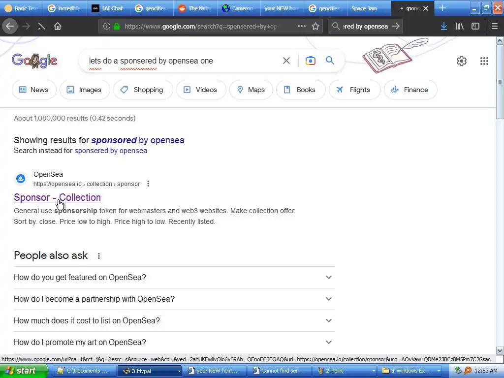Switch to Videos results

click(x=201, y=90)
